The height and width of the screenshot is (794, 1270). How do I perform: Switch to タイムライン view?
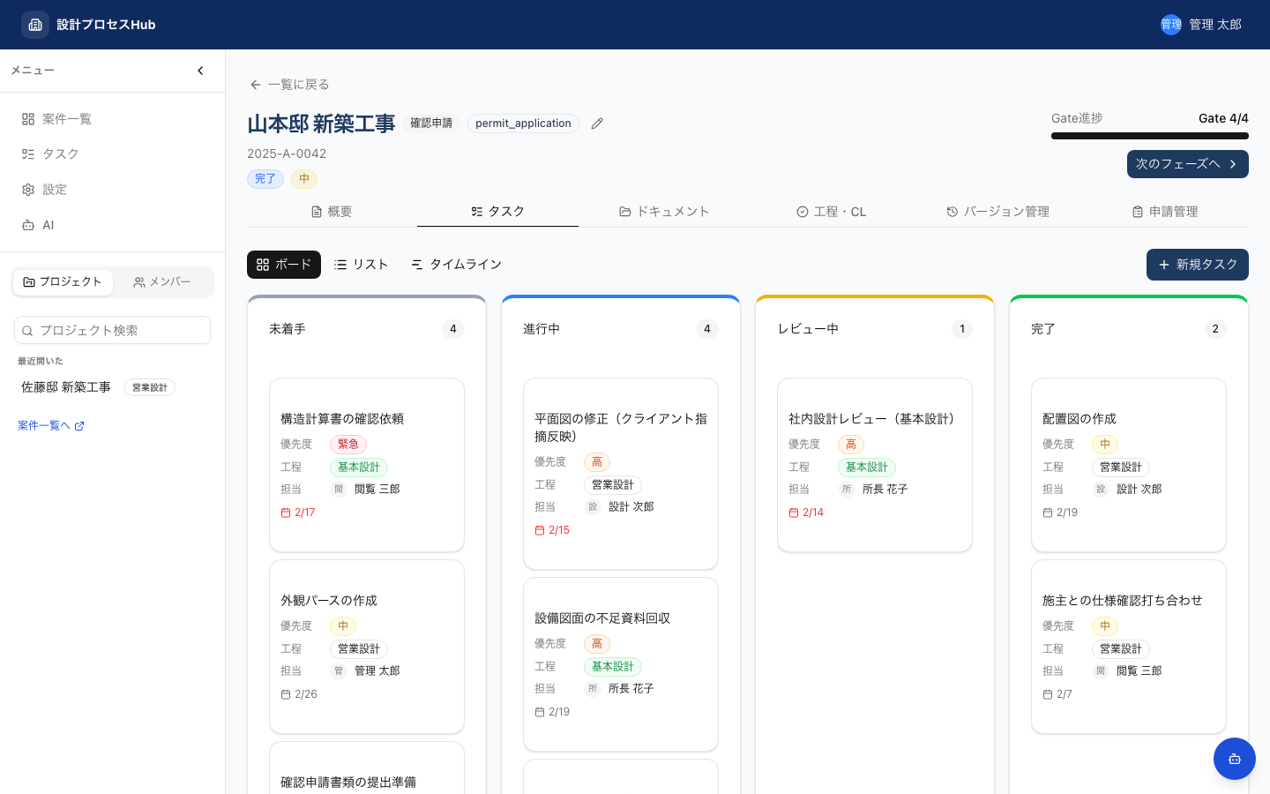click(456, 264)
